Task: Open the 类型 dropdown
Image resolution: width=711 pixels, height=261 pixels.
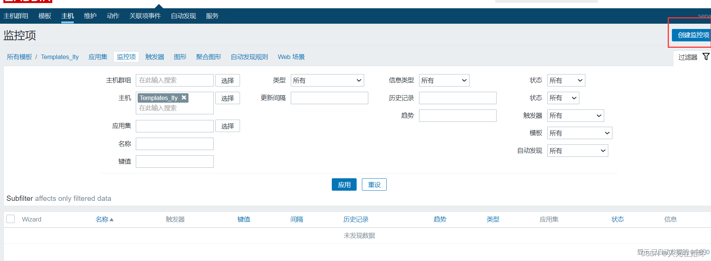Action: click(327, 80)
